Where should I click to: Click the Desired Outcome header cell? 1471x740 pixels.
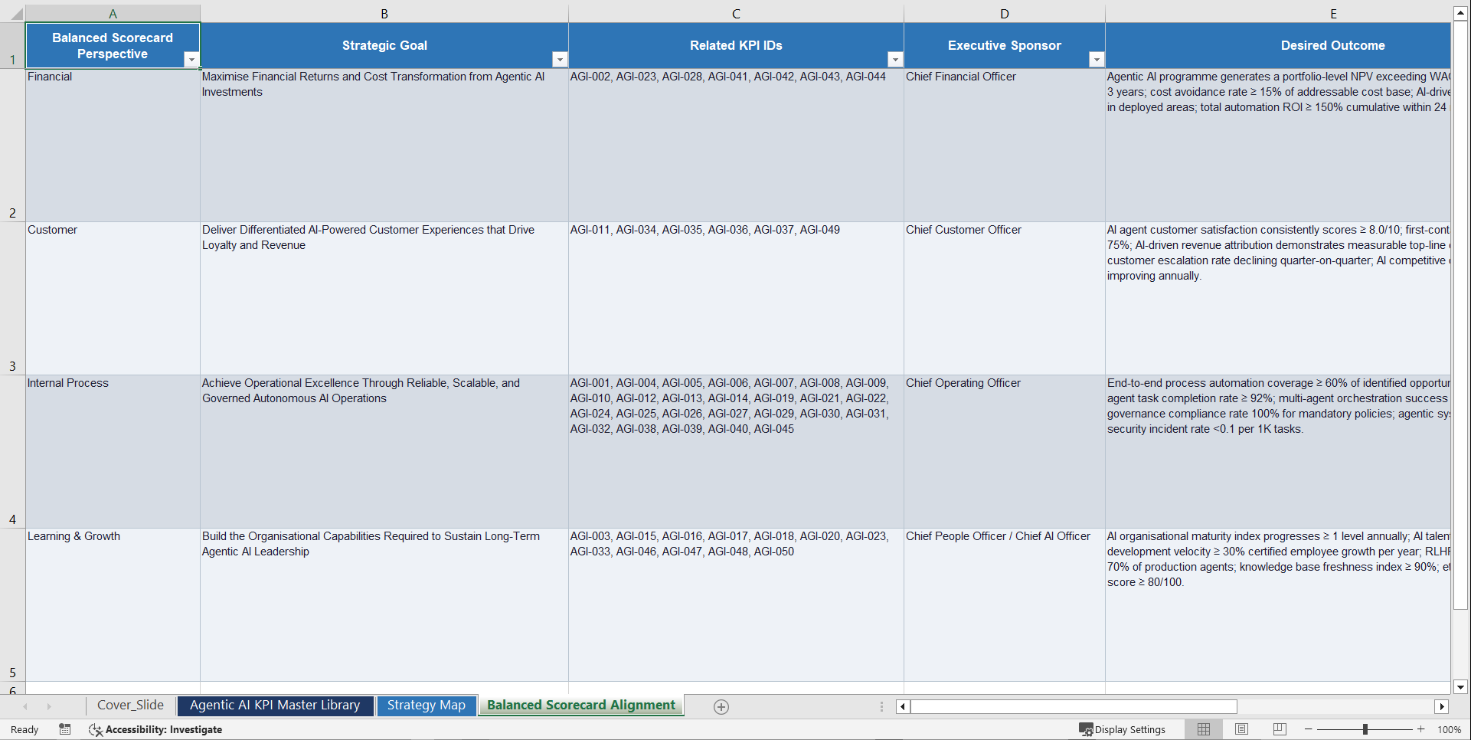coord(1278,46)
